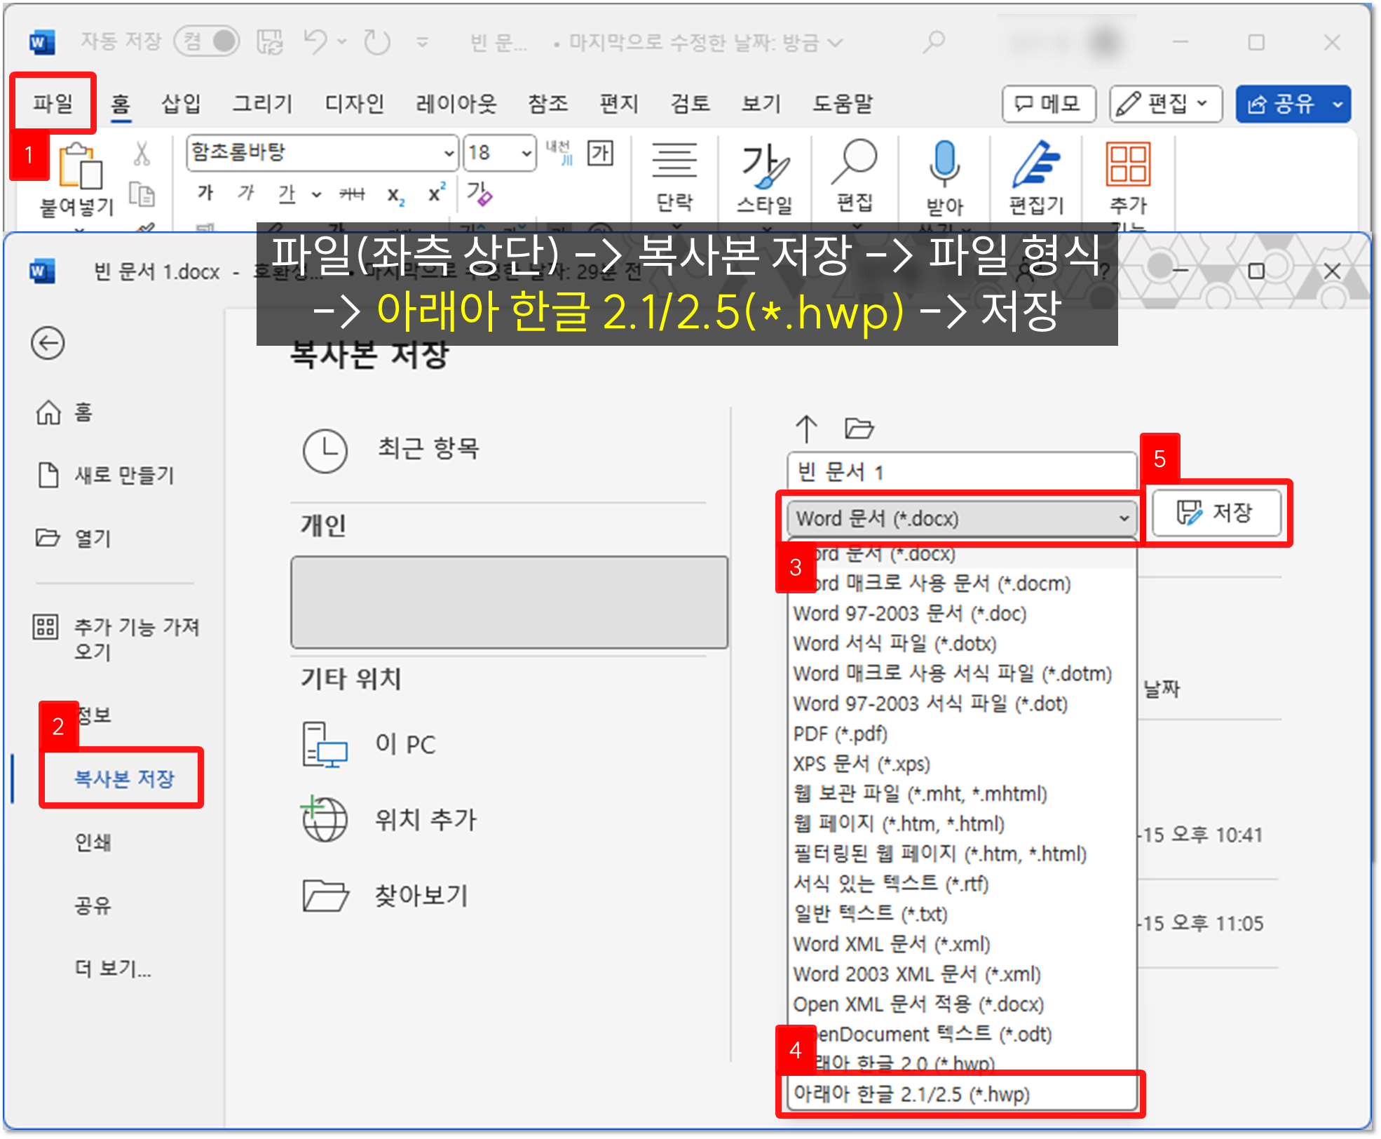
Task: Open the Editor pen icon in the ribbon
Action: pos(1035,164)
